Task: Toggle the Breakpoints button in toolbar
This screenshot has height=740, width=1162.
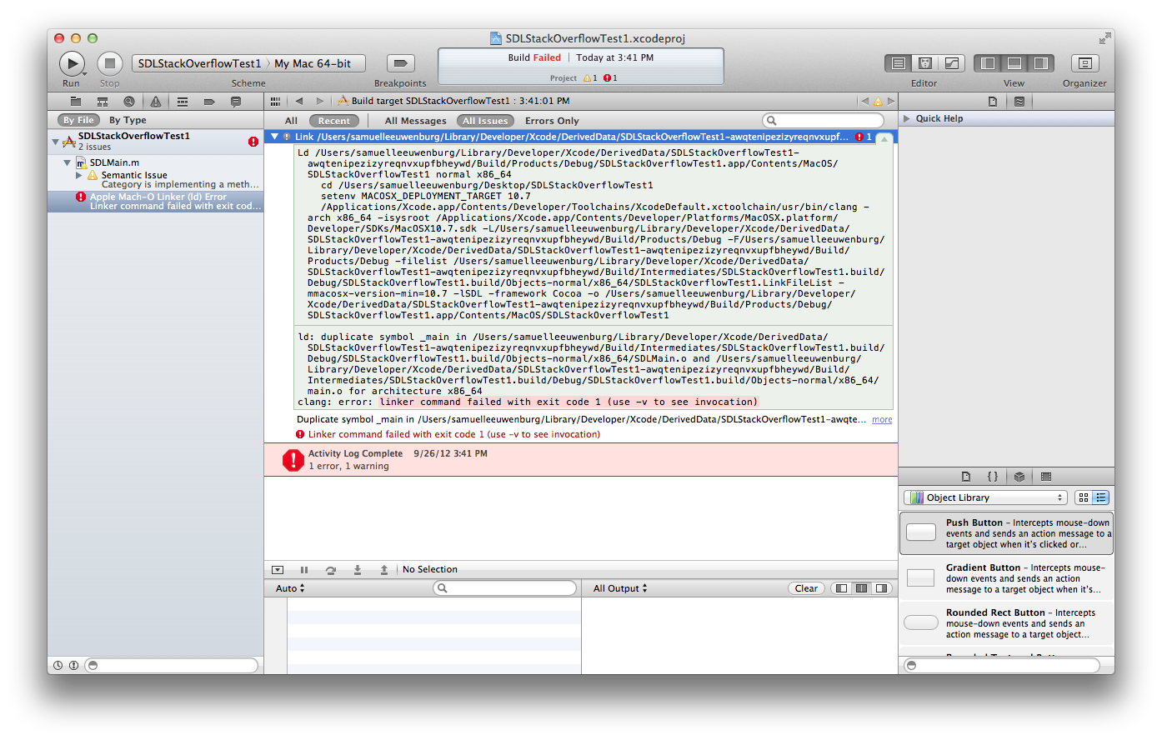Action: click(400, 63)
